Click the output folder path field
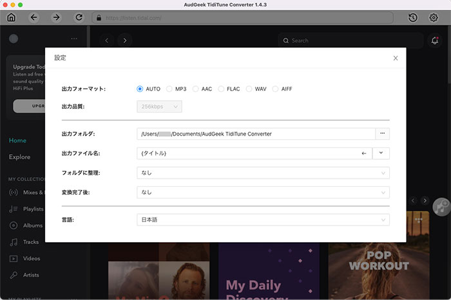 tap(256, 134)
